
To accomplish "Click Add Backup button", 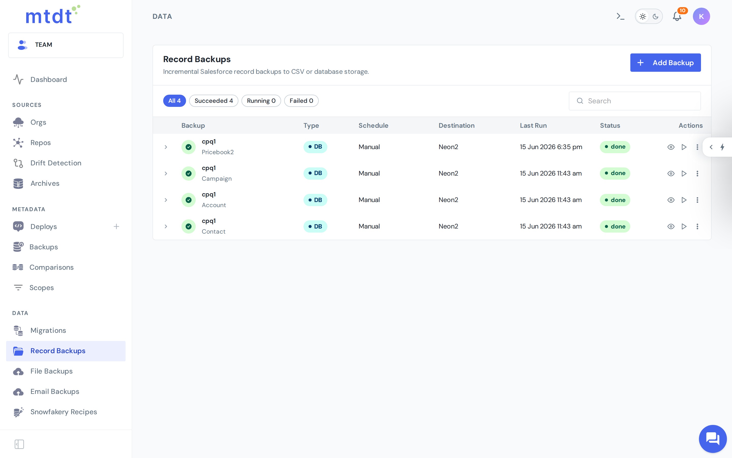I will pos(665,63).
